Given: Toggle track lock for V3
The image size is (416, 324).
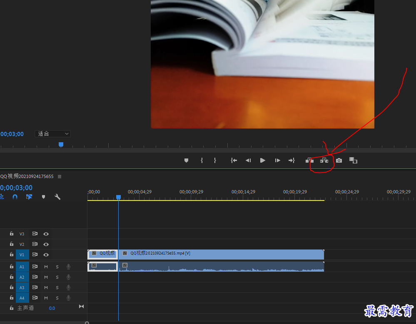Looking at the screenshot, I should click(x=11, y=233).
